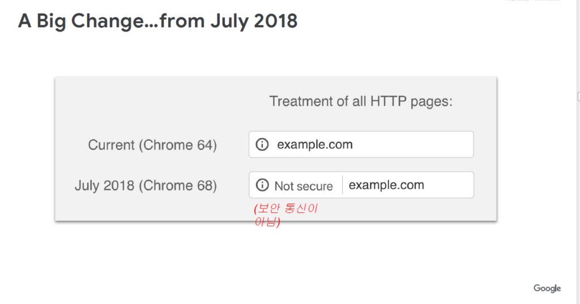580x304 pixels.
Task: Click the word HTTP in the panel heading
Action: click(389, 102)
